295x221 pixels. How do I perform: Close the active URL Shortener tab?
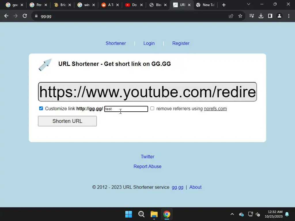pos(189,5)
